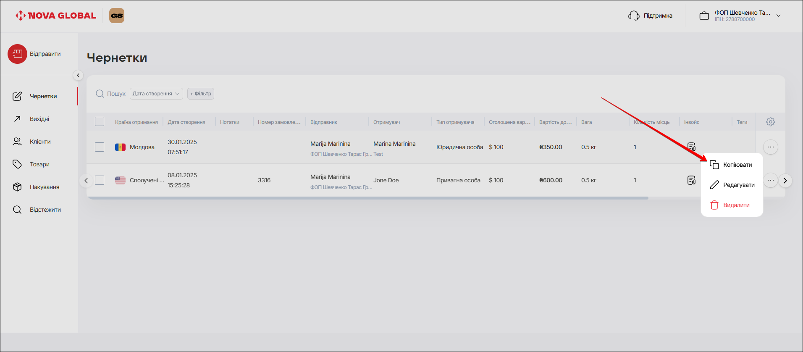Expand Дата створення sort dropdown
Image resolution: width=803 pixels, height=352 pixels.
point(156,94)
